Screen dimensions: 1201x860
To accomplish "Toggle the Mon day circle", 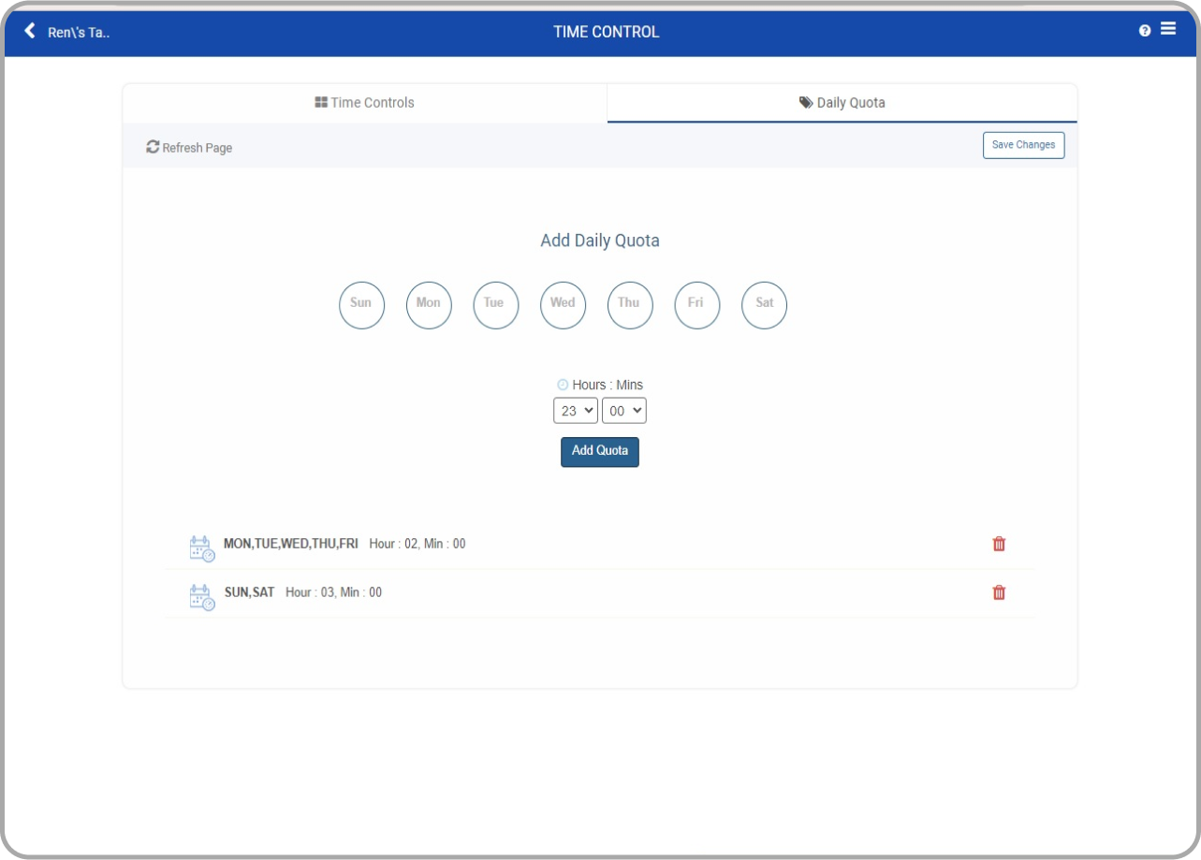I will (429, 306).
